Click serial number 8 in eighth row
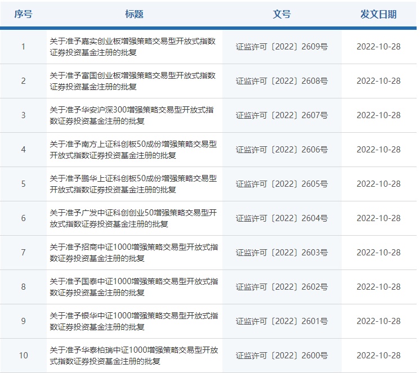Image resolution: width=420 pixels, height=373 pixels. (23, 287)
